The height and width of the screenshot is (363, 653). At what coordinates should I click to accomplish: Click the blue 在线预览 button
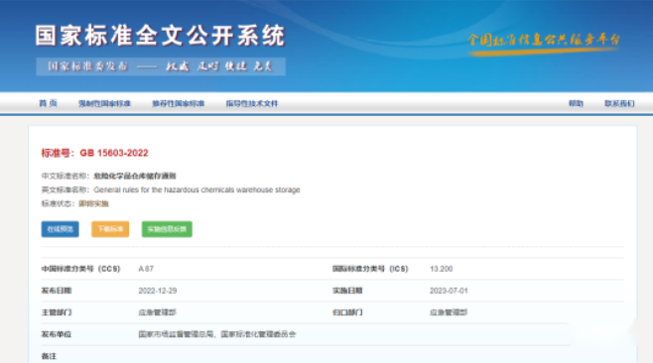tap(60, 229)
